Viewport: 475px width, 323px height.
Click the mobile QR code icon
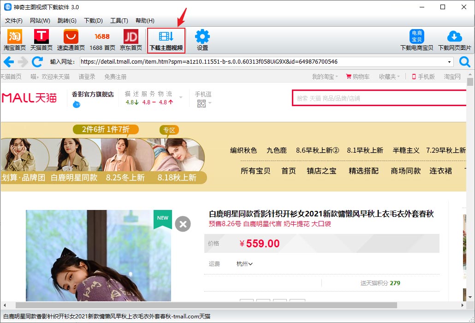(x=202, y=104)
